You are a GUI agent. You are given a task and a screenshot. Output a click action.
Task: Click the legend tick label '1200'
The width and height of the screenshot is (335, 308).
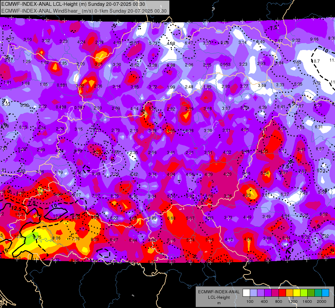tap(293, 301)
